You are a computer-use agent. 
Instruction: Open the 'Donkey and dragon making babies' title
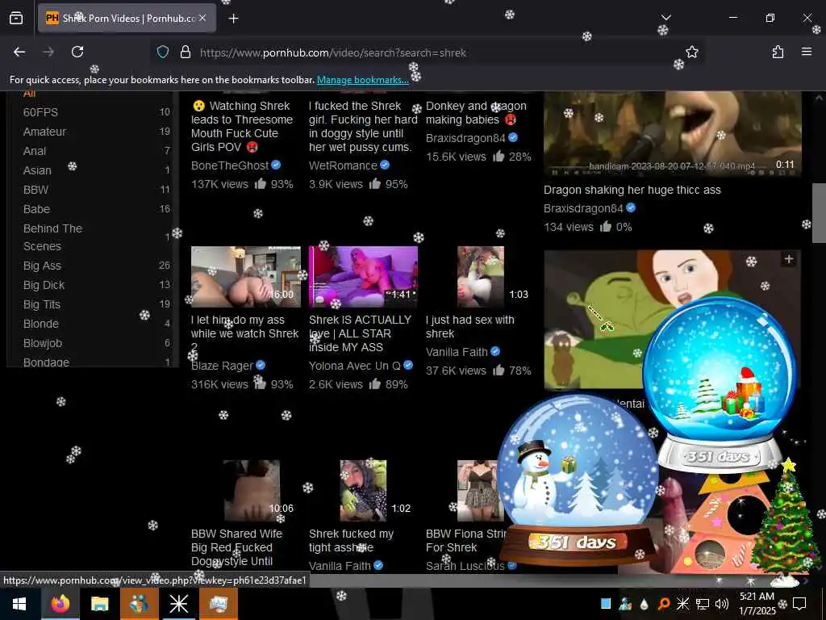476,113
